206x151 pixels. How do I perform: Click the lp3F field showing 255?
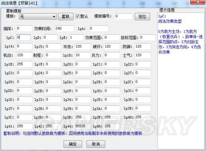(112, 117)
